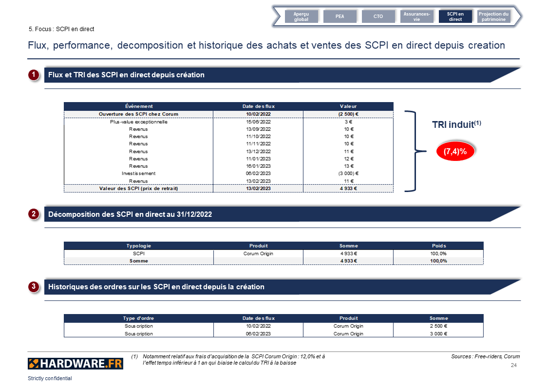Click the page number 24
This screenshot has width=547, height=386.
[x=514, y=365]
